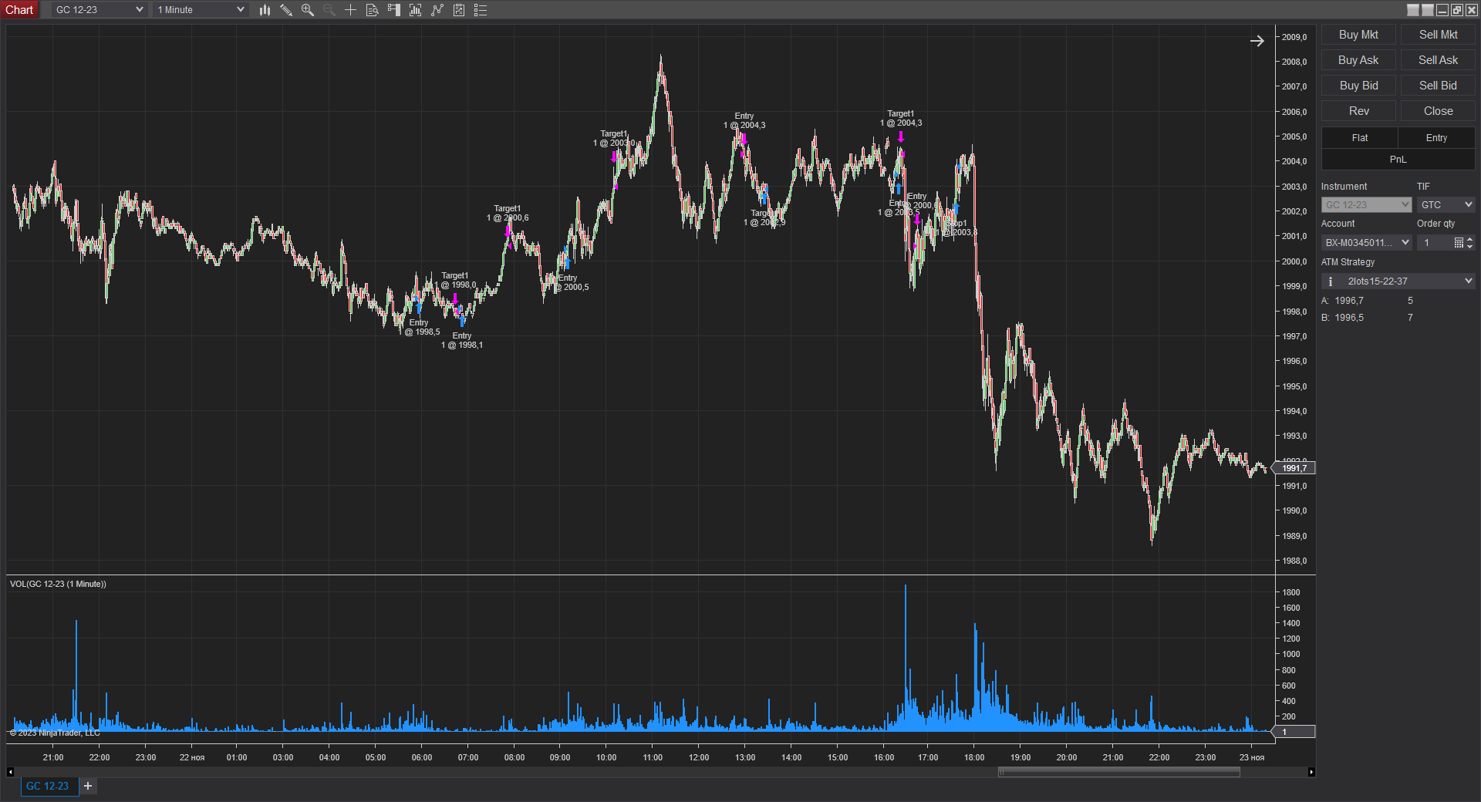Select the drawing tools pencil icon
Viewport: 1481px width, 802px height.
[286, 10]
